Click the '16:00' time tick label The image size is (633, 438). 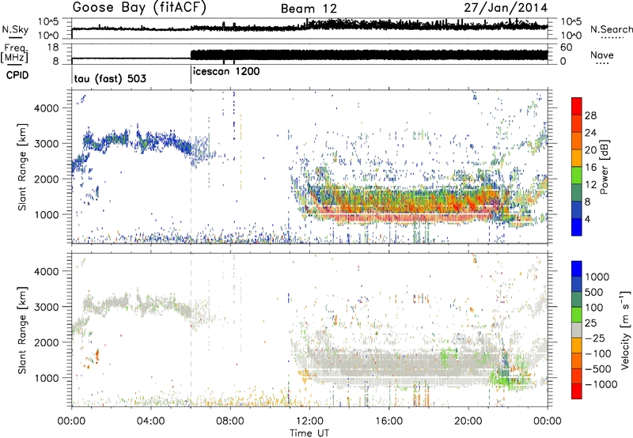[389, 421]
